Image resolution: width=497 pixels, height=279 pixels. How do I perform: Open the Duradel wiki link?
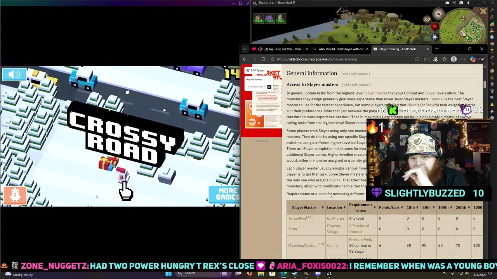(x=437, y=99)
